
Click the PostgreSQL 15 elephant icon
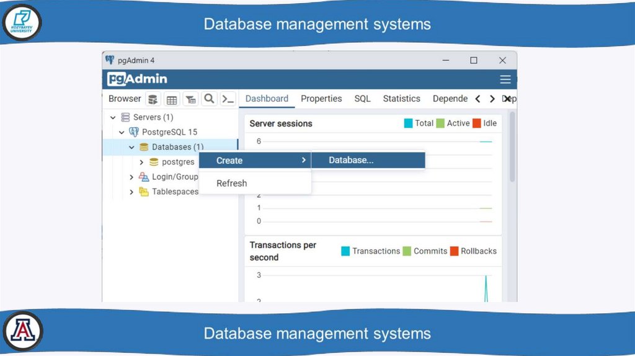(134, 132)
